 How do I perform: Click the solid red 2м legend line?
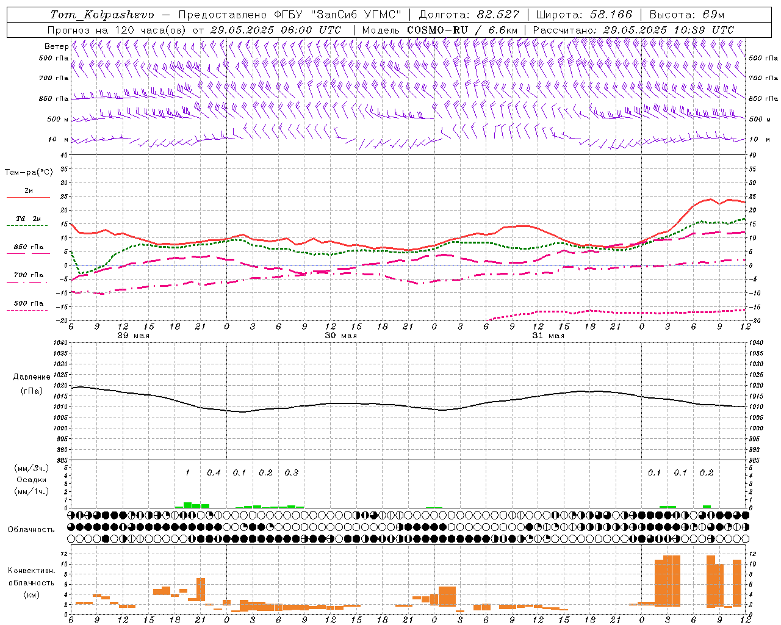click(x=28, y=197)
